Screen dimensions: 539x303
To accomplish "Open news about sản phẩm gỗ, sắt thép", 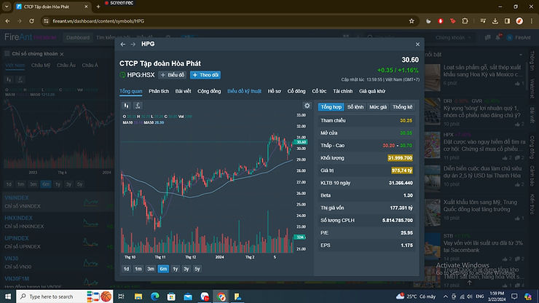I will point(482,71).
